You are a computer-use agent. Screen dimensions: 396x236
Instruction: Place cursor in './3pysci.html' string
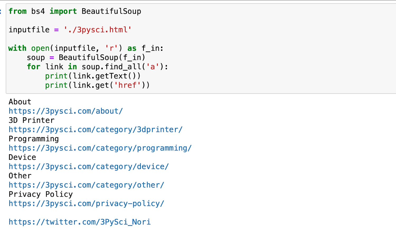click(x=97, y=30)
